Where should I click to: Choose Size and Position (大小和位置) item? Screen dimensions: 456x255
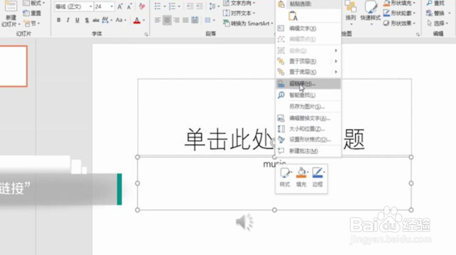(308, 128)
